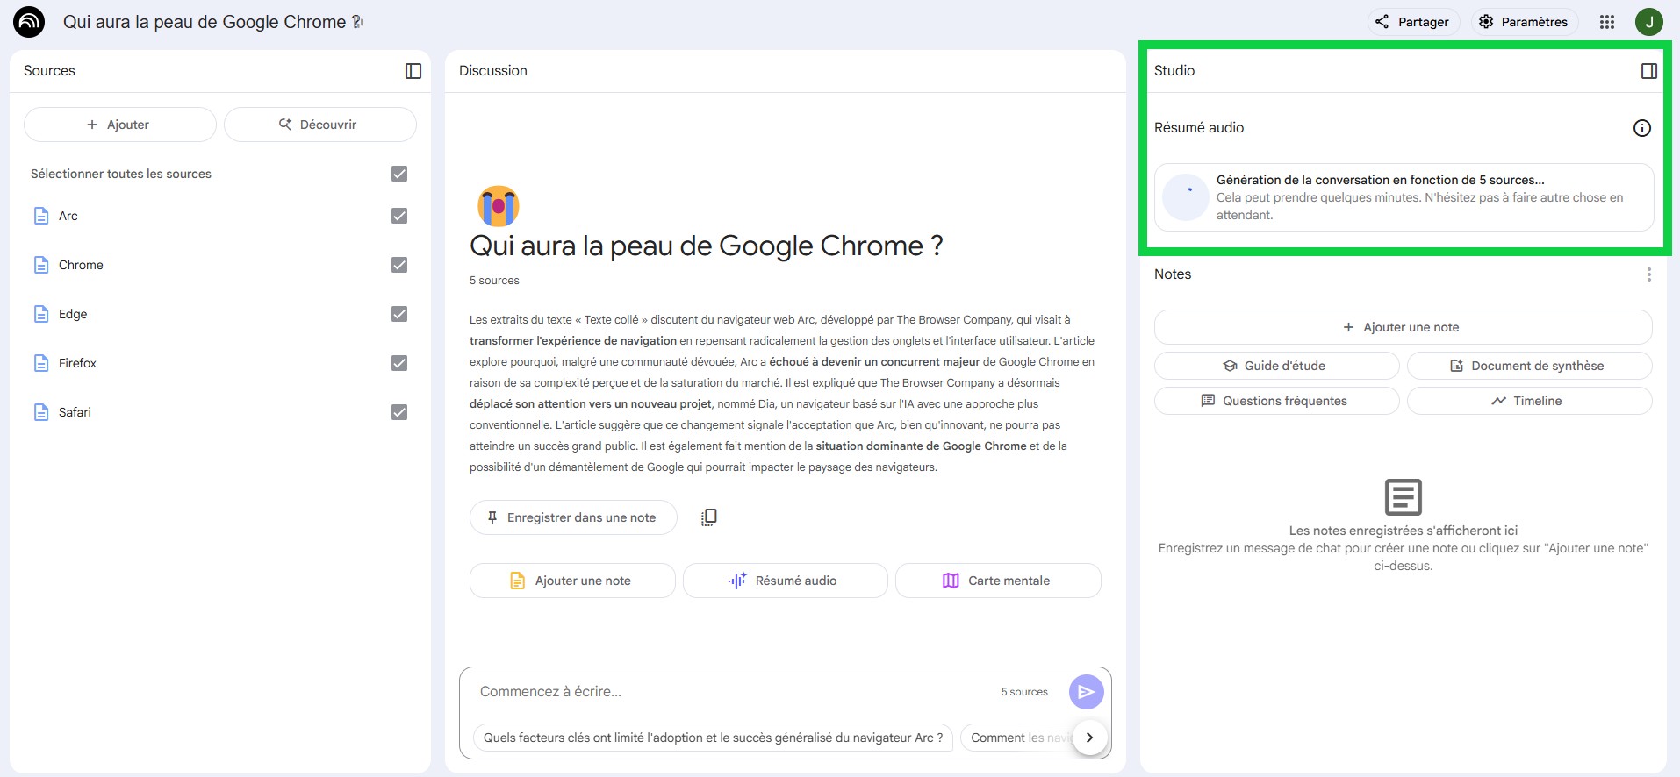This screenshot has height=777, width=1680.
Task: Open the Résumé audio info icon
Action: 1641,128
